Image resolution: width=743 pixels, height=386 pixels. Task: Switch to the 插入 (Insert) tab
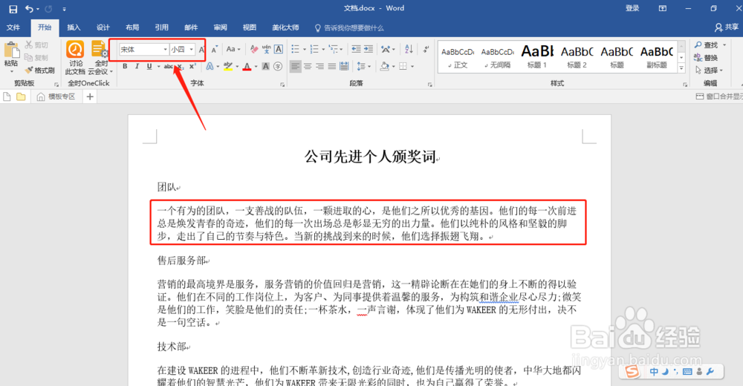[x=74, y=27]
